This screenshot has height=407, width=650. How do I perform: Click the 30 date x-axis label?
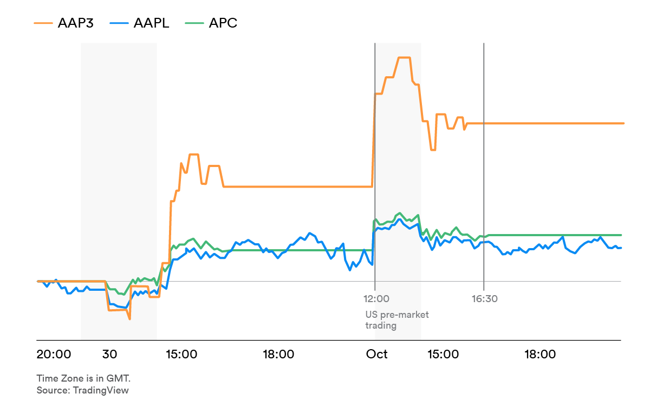[109, 355]
